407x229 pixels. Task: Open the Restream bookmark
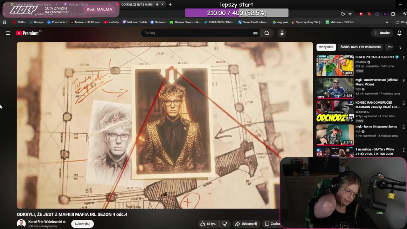[x=158, y=22]
